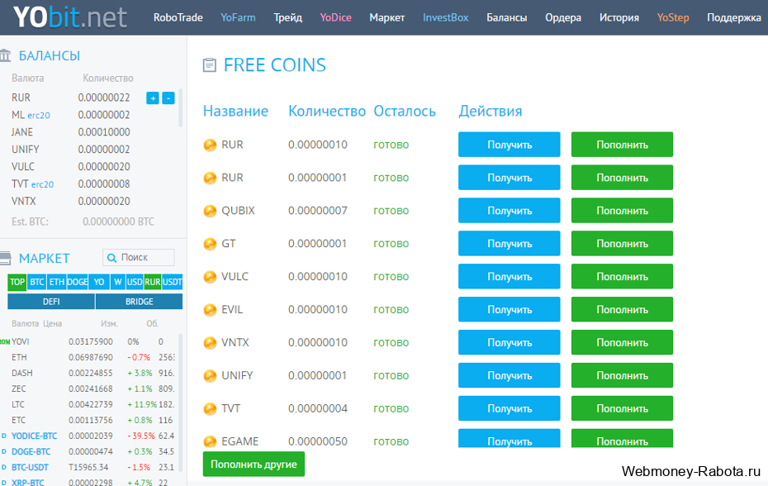Select the BTC market tab
The height and width of the screenshot is (486, 768).
36,282
